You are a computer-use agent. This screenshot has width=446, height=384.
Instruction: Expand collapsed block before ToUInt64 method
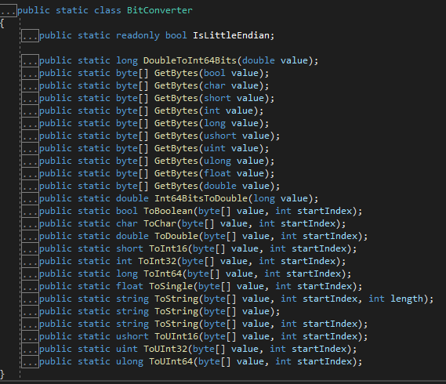point(30,361)
